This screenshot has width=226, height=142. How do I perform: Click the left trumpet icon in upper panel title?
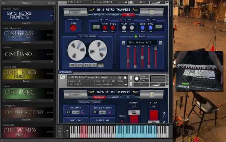[91, 10]
